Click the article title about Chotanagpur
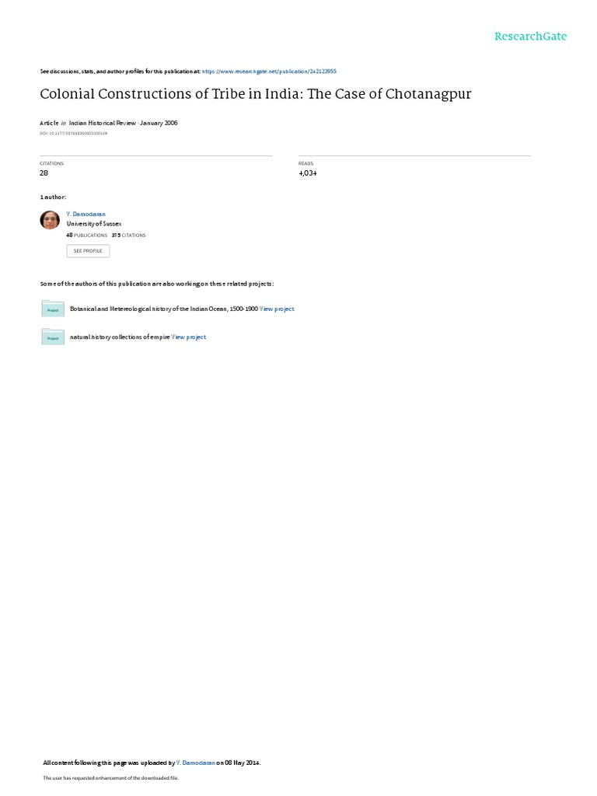 255,94
